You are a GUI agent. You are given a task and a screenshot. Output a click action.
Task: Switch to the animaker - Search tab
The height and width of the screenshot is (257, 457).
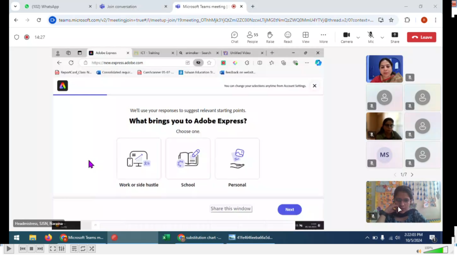199,53
